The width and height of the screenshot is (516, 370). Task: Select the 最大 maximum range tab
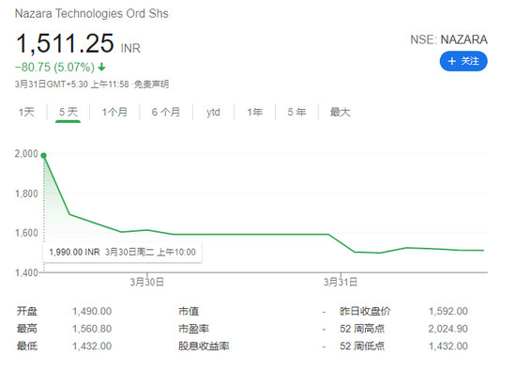click(341, 112)
